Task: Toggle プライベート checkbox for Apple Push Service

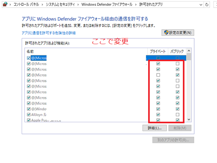Action: pyautogui.click(x=158, y=120)
